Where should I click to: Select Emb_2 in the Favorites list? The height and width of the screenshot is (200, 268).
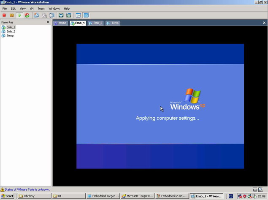coord(11,32)
